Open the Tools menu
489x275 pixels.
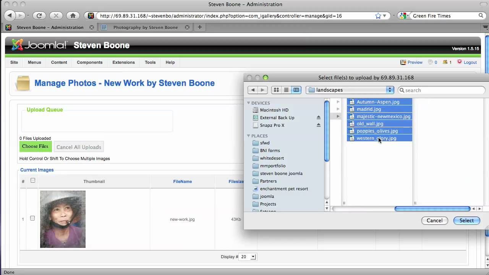tap(150, 62)
